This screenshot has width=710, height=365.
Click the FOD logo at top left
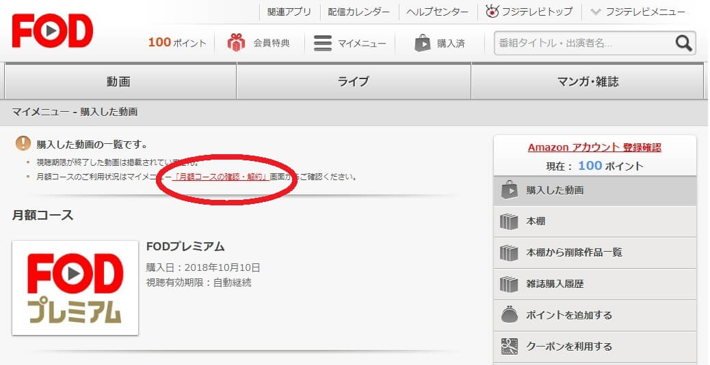coord(53,31)
